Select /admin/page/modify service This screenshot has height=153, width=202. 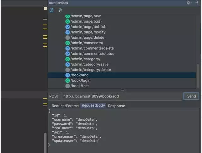click(88, 32)
